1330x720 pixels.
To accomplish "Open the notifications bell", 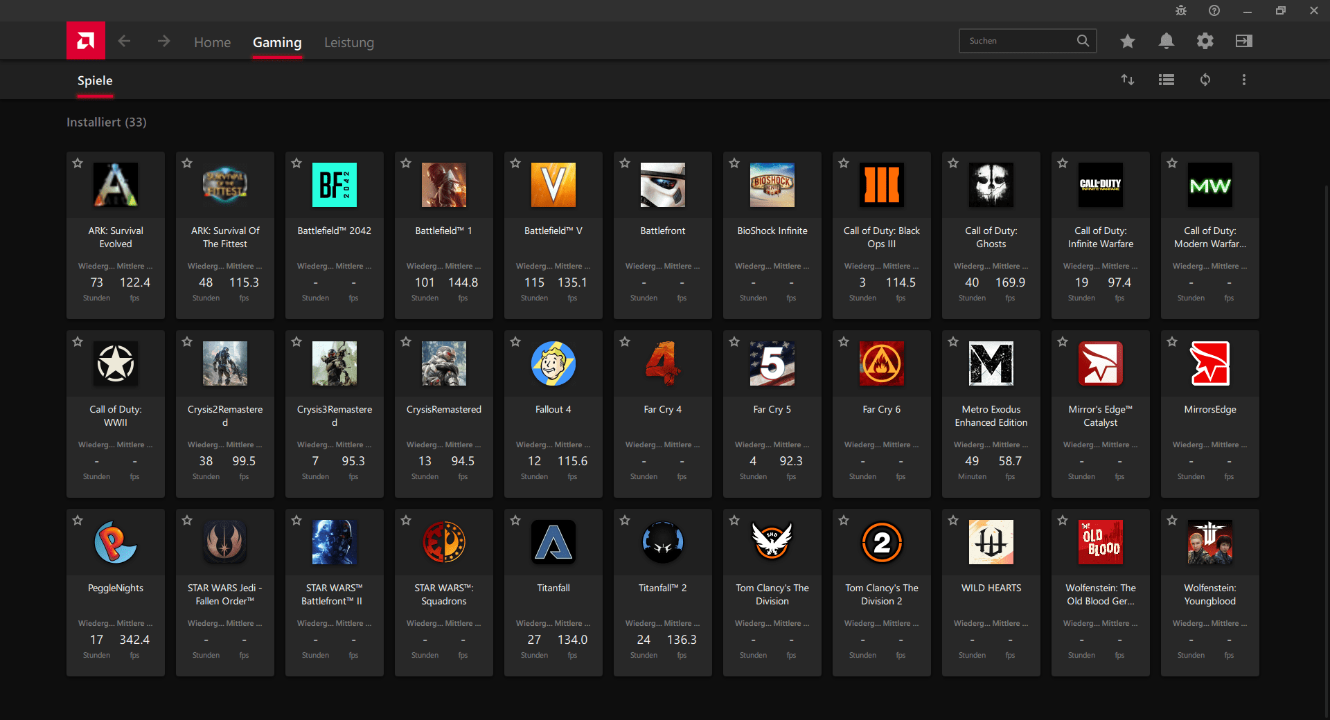I will coord(1167,42).
